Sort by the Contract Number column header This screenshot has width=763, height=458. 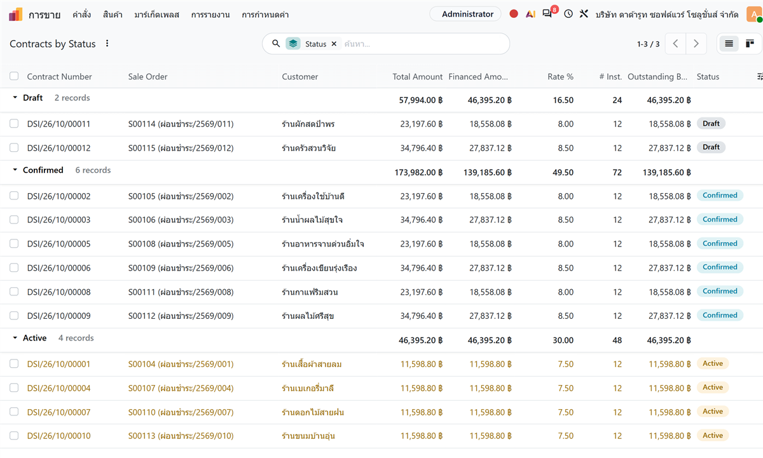pyautogui.click(x=60, y=77)
